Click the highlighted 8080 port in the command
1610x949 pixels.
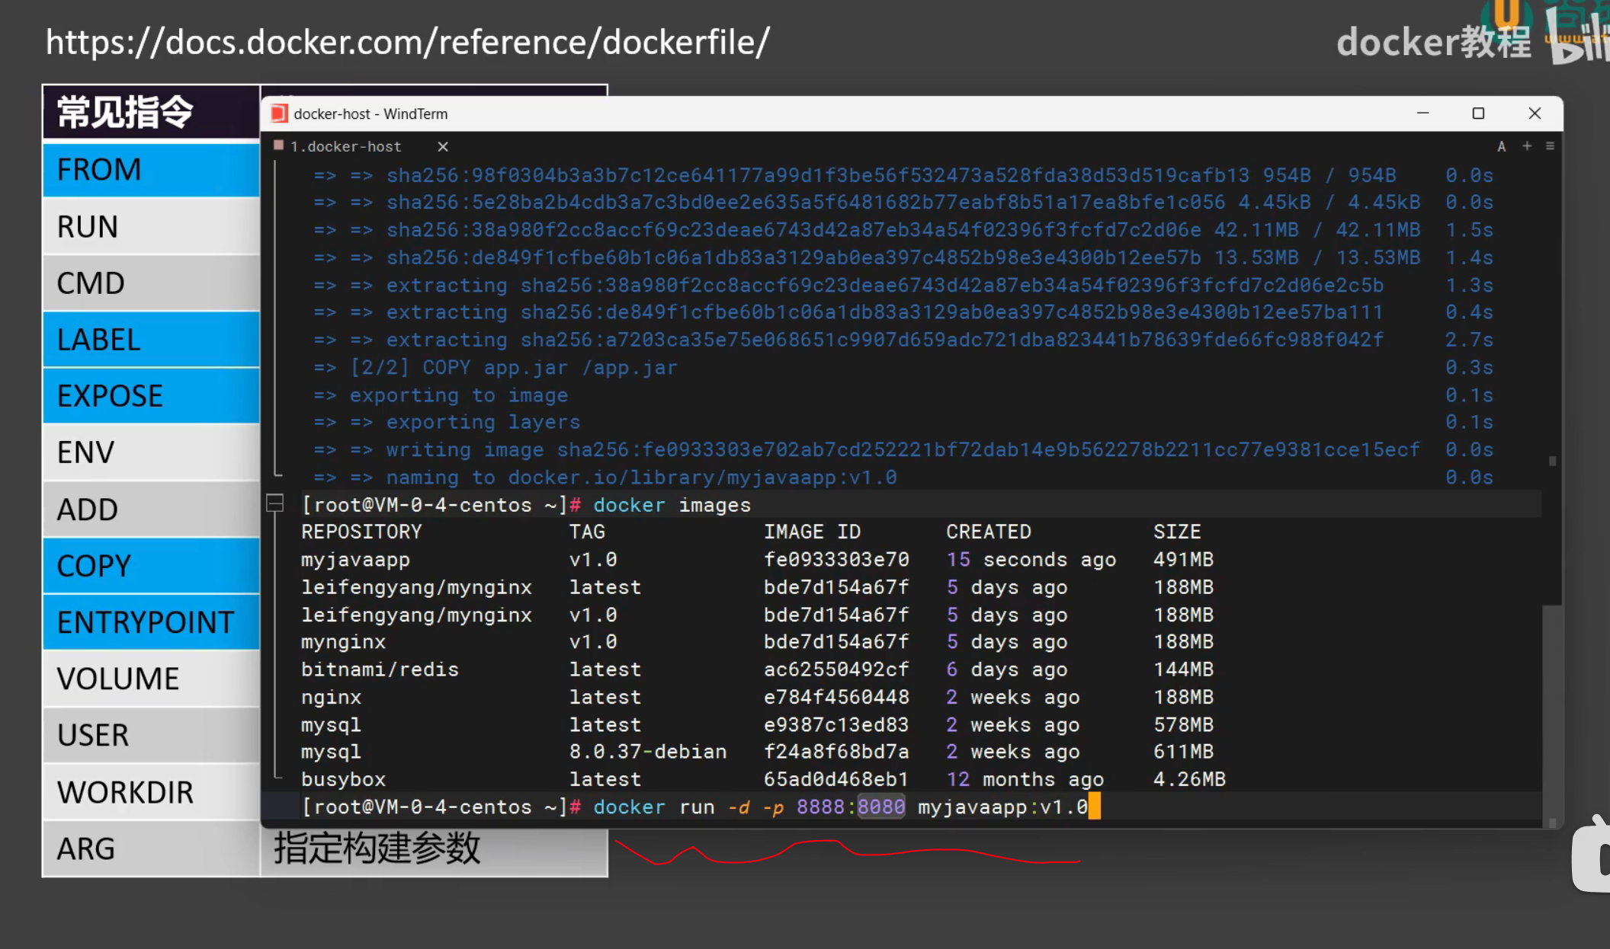point(881,807)
